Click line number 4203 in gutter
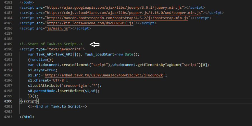Viewport: 252px width, 126px height. click(8, 117)
